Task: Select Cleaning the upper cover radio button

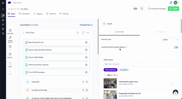Action: click(x=172, y=83)
